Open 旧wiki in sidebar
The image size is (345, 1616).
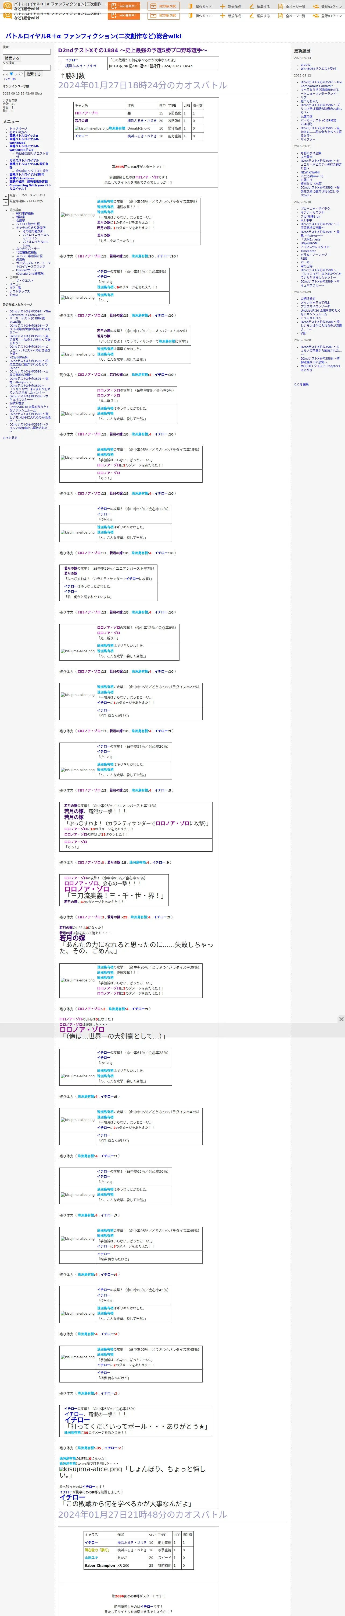tap(14, 295)
